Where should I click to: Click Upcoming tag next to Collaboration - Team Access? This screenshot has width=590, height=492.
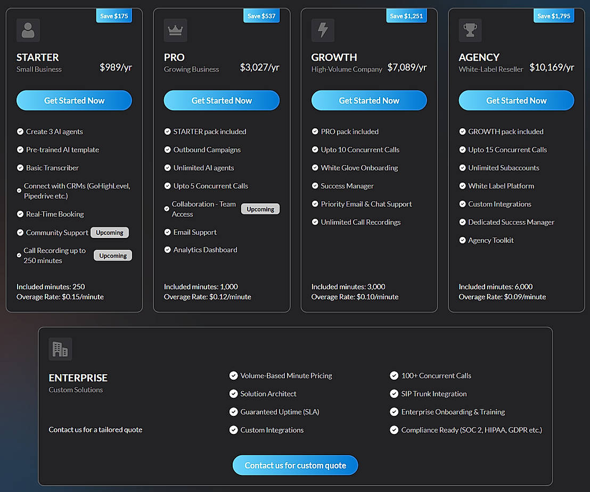point(260,209)
